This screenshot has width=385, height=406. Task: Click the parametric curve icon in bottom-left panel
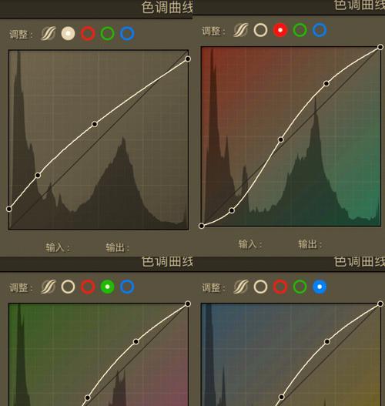point(49,287)
